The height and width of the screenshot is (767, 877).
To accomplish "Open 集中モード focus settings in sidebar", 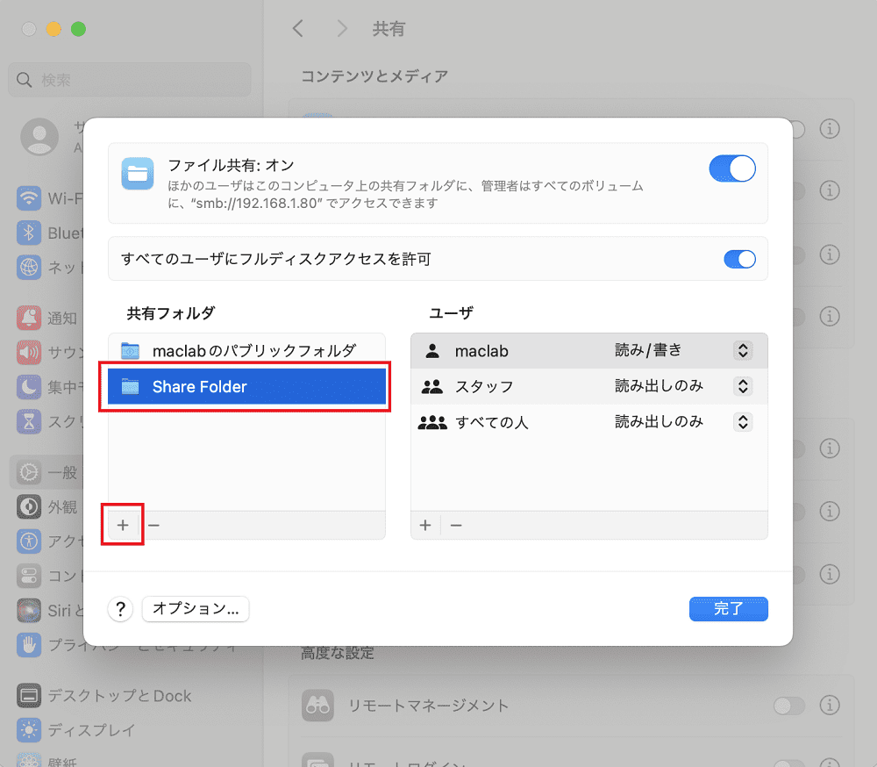I will coord(49,387).
